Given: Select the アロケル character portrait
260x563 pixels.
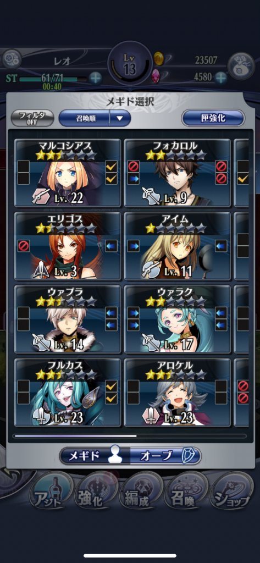Looking at the screenshot, I should pyautogui.click(x=178, y=393).
